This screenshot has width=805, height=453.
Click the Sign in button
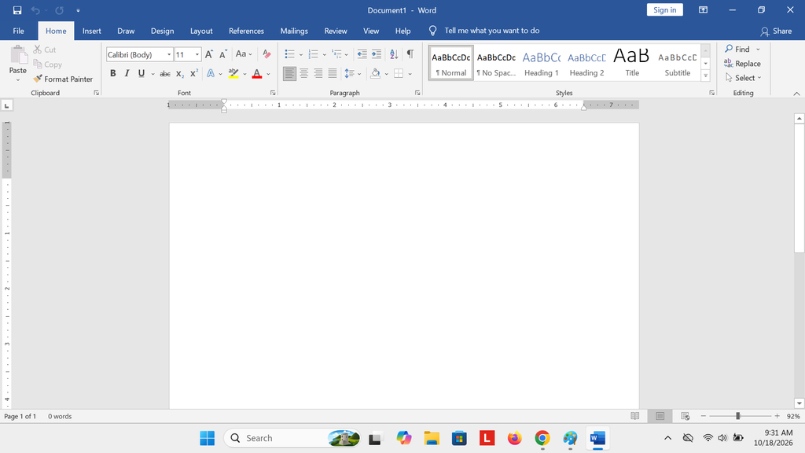click(665, 9)
